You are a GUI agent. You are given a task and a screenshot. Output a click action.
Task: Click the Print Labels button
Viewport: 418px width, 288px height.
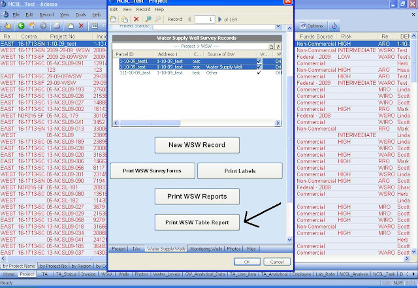tap(240, 171)
